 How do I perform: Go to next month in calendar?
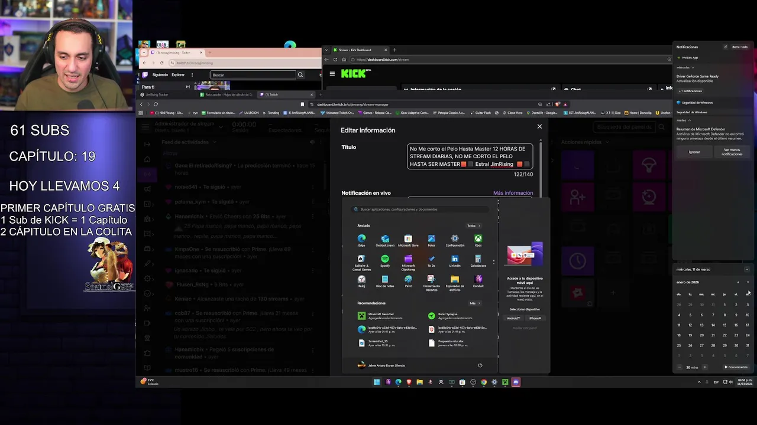point(748,282)
